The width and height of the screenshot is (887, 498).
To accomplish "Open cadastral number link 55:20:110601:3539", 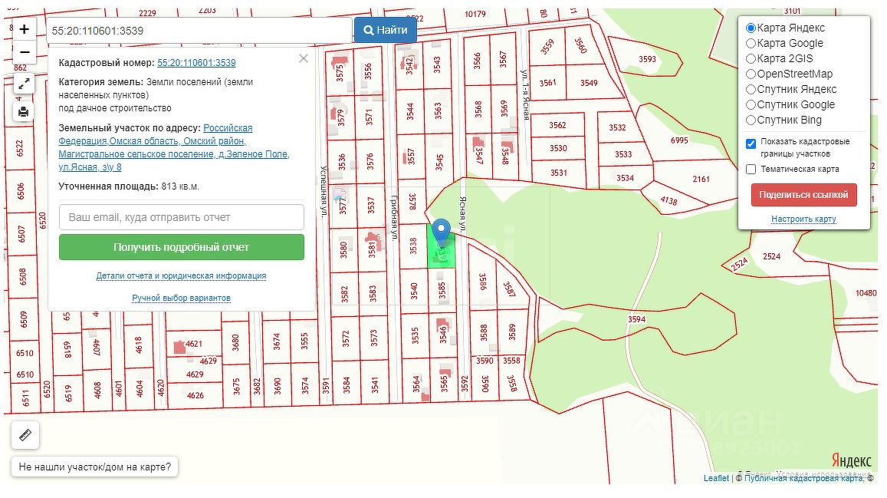I will coord(196,63).
